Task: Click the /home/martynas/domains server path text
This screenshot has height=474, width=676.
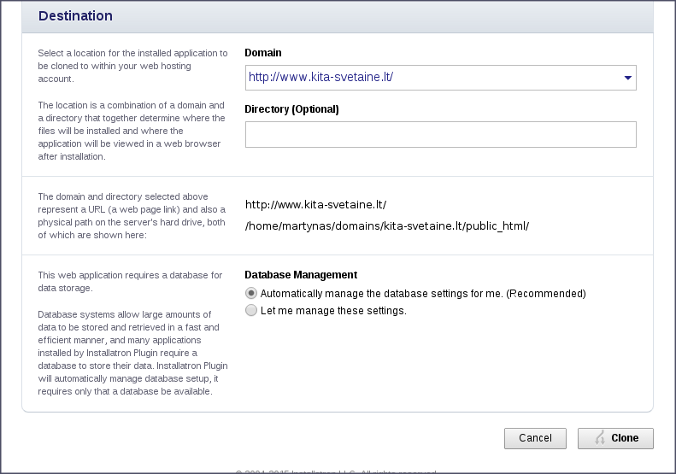Action: [x=387, y=226]
